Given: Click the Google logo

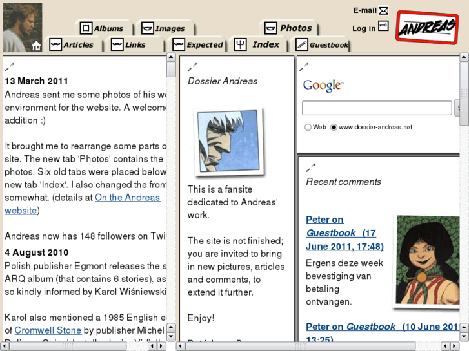Looking at the screenshot, I should (x=323, y=86).
